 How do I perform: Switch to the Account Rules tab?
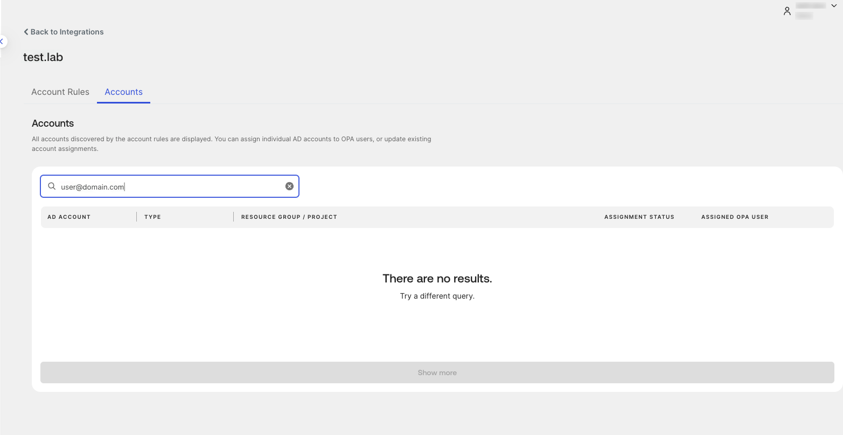coord(60,92)
